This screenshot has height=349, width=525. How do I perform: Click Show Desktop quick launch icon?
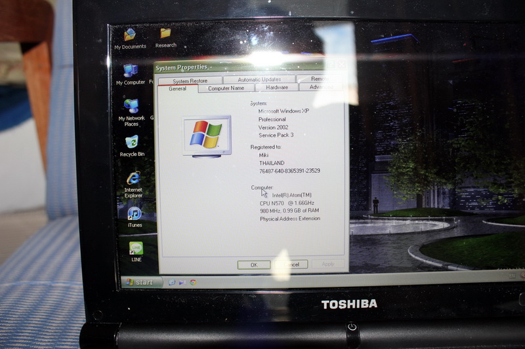click(172, 282)
